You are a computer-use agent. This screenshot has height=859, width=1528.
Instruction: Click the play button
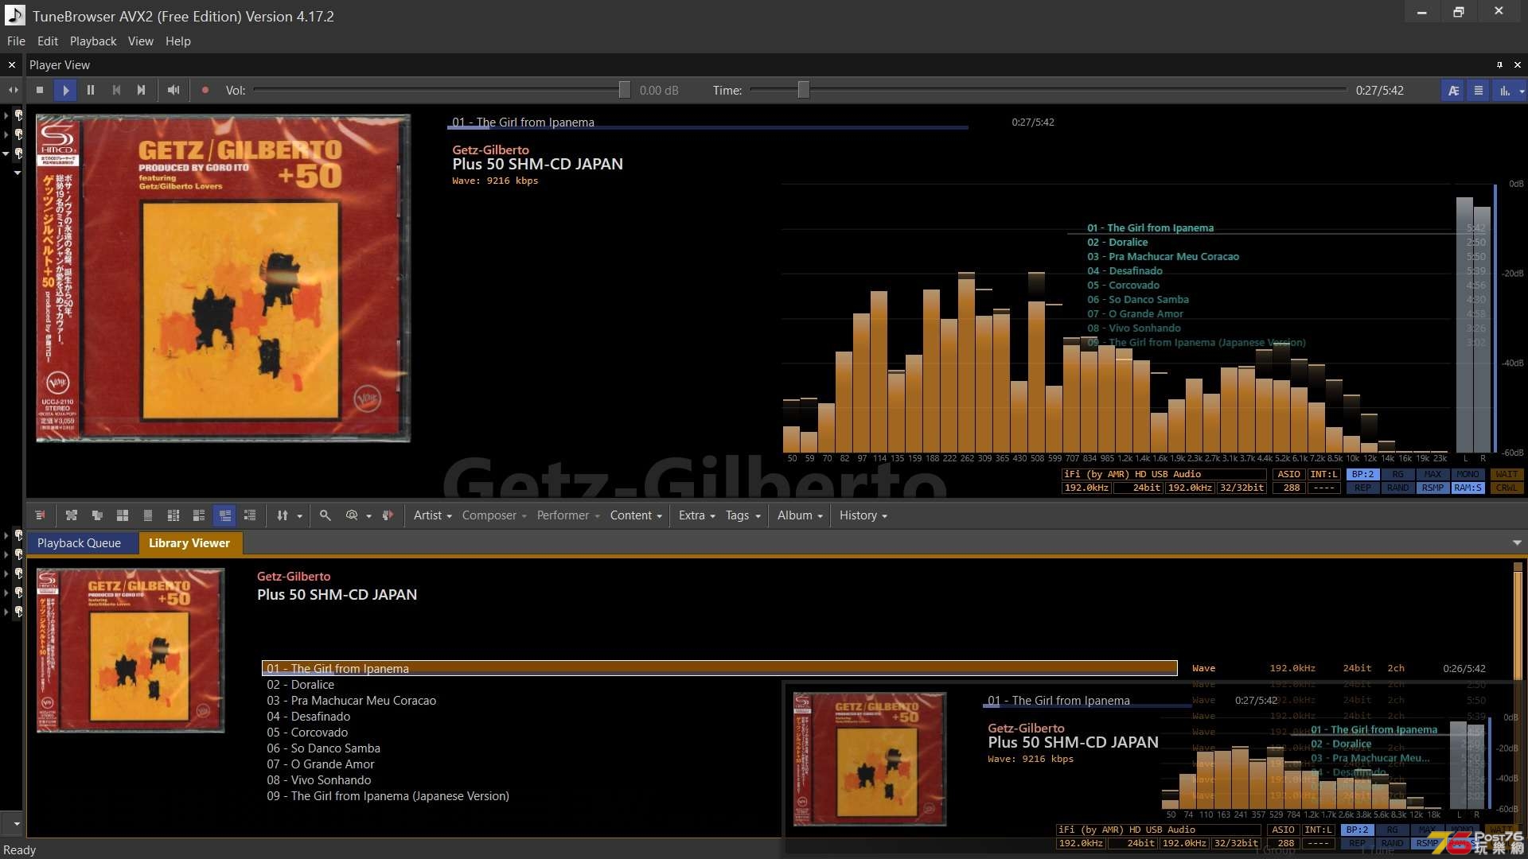tap(65, 91)
